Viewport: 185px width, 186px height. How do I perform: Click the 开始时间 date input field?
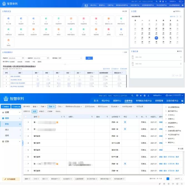[x=15, y=58]
